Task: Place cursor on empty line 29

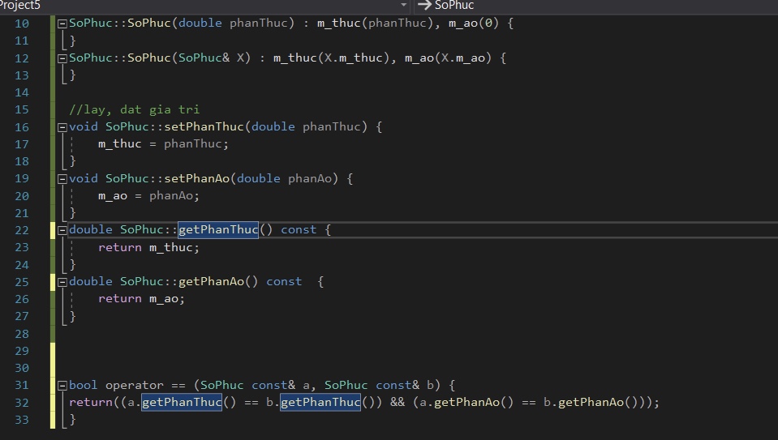Action: (243, 351)
